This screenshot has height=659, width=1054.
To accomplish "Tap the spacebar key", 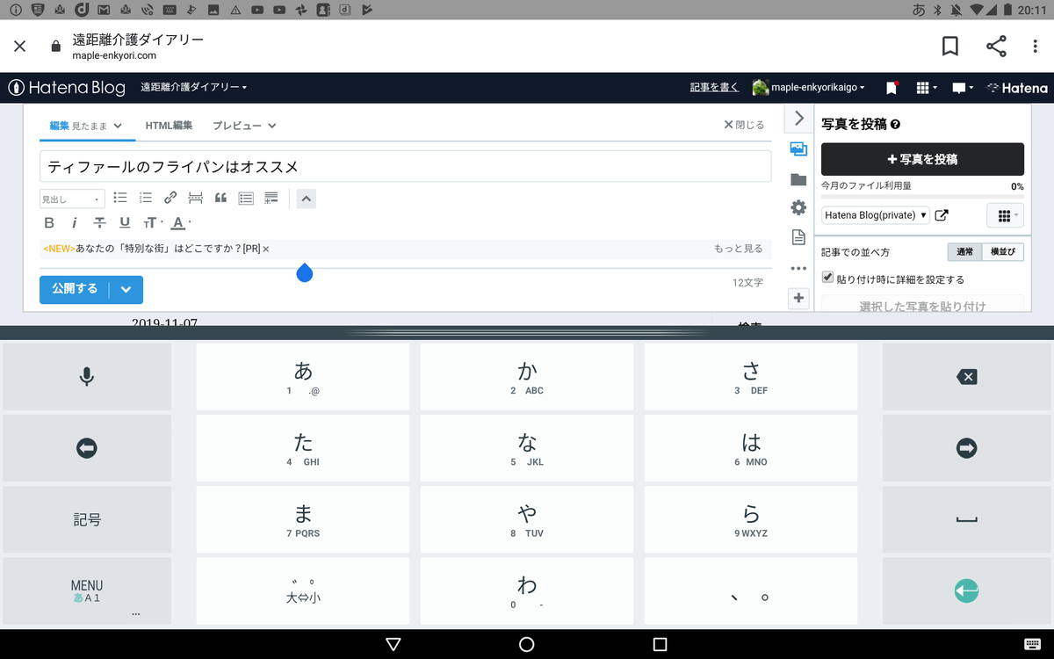I will pos(966,519).
